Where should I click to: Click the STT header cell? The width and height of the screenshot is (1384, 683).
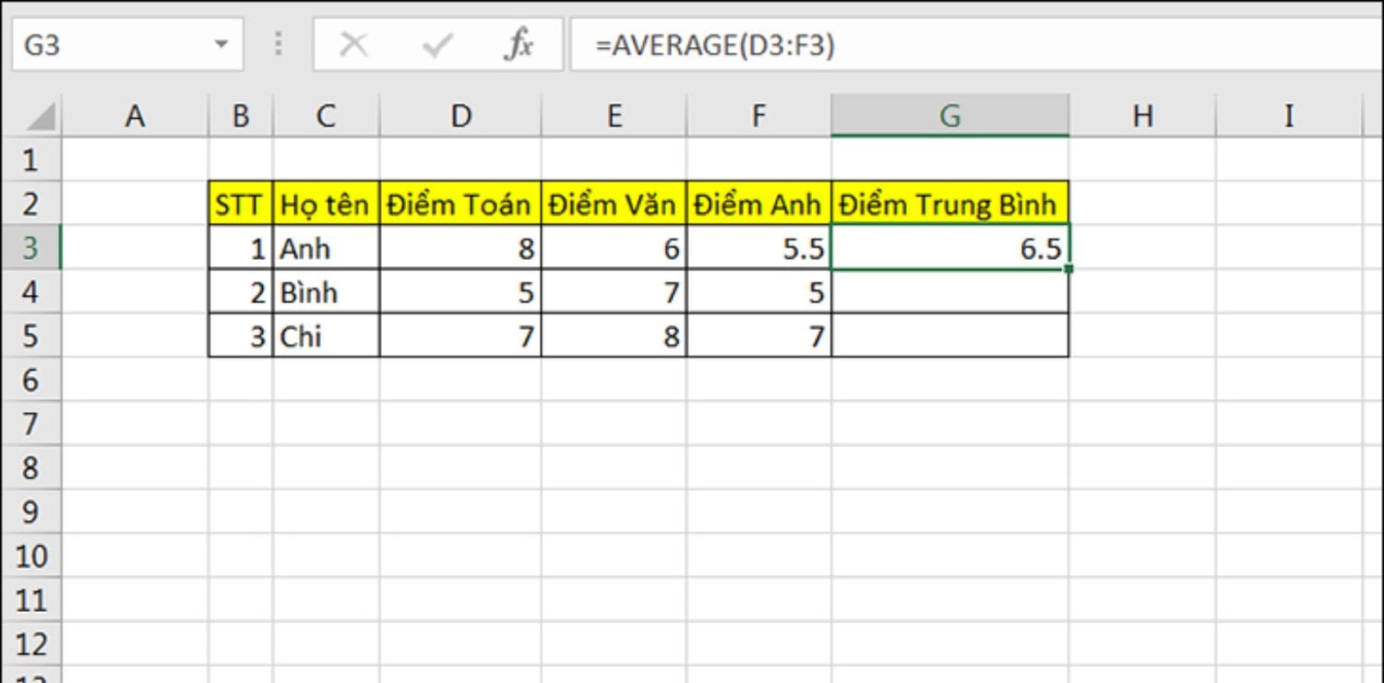241,204
